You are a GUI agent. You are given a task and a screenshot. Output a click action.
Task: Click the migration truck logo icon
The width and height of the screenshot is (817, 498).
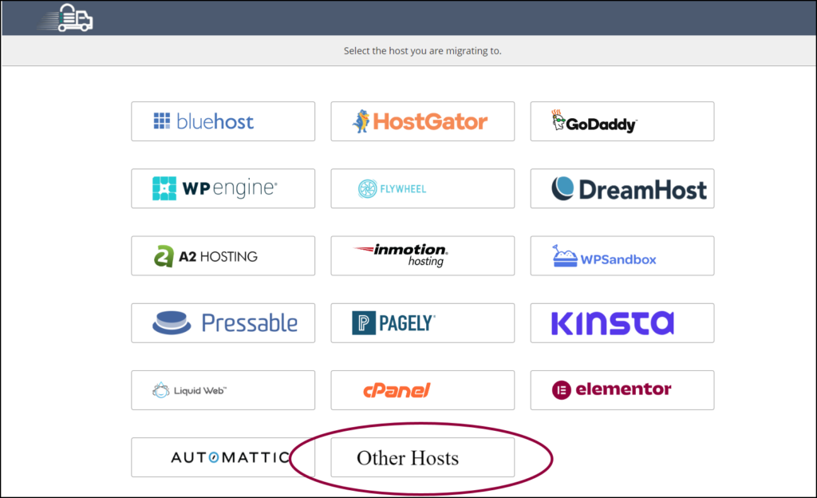[x=66, y=18]
